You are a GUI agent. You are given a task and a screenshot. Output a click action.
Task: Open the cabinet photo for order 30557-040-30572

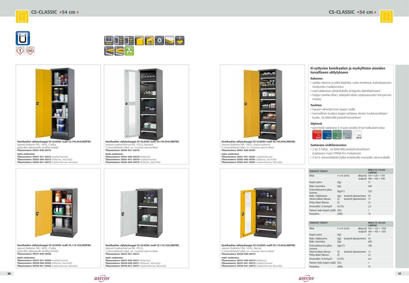pyautogui.click(x=261, y=212)
